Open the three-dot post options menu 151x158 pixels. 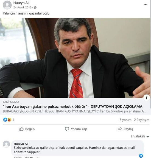click(x=145, y=5)
